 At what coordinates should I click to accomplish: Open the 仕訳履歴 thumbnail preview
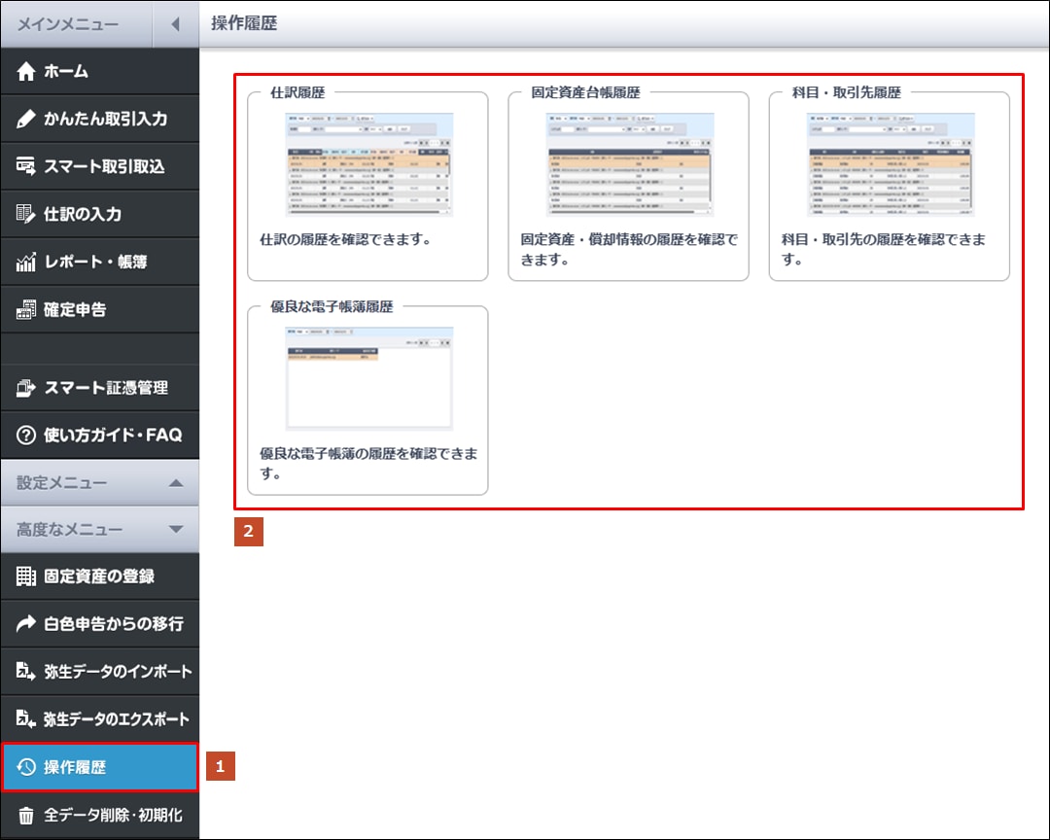click(x=369, y=164)
